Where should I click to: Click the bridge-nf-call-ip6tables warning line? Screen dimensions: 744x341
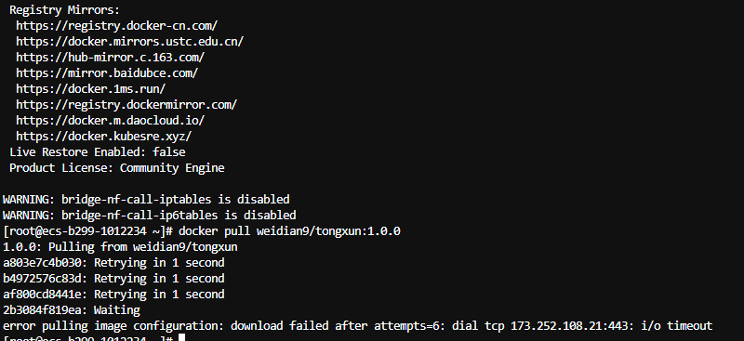(150, 216)
